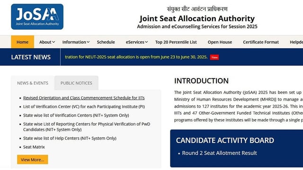Open the Seat Matrix link
Image resolution: width=303 pixels, height=170 pixels.
(x=34, y=147)
